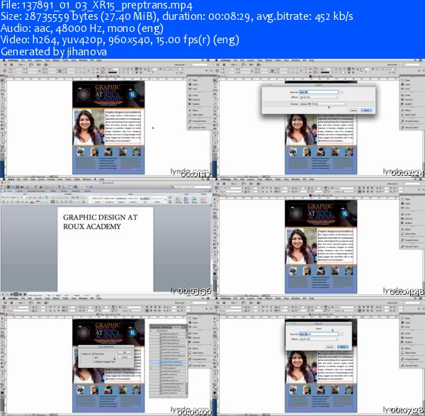425x416 pixels.
Task: Click the Themes icon in Word ribbon
Action: click(x=203, y=200)
